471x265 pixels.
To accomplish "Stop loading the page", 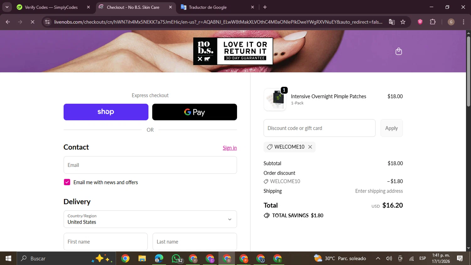I will click(32, 22).
